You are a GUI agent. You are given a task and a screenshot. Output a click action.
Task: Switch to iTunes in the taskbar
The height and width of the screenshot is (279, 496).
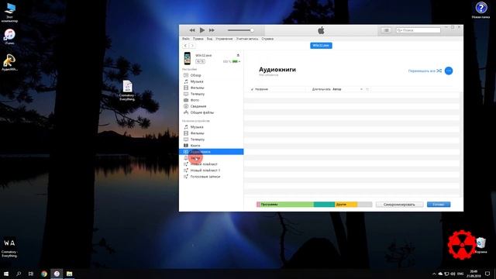pyautogui.click(x=57, y=274)
